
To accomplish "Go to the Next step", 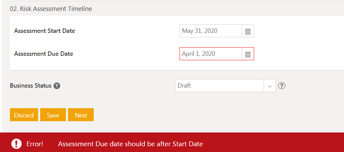I will pos(81,115).
